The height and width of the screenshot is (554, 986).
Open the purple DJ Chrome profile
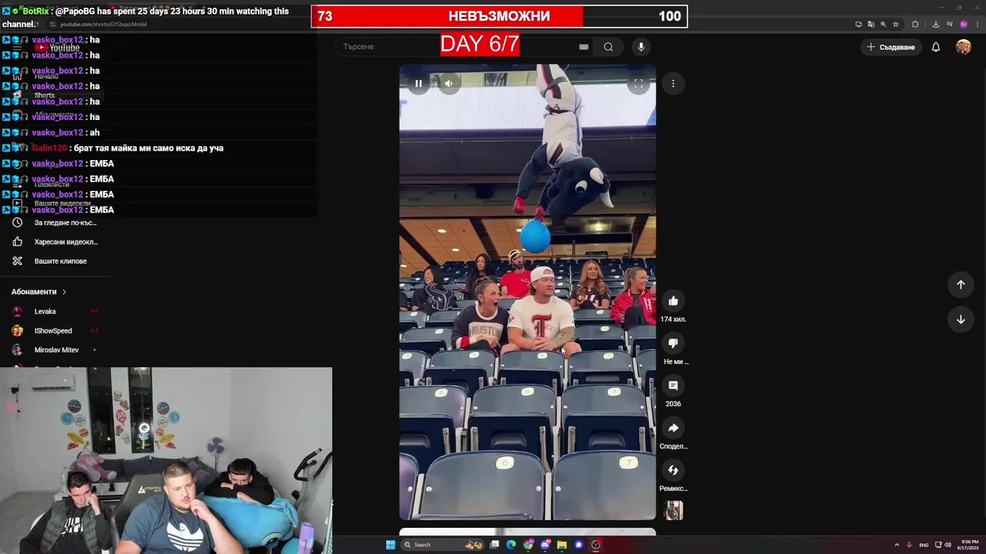tap(964, 25)
